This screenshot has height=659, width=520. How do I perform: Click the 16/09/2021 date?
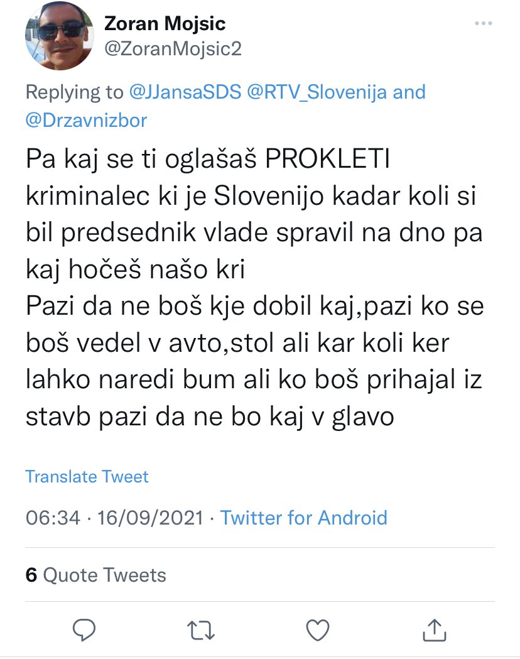pyautogui.click(x=150, y=518)
